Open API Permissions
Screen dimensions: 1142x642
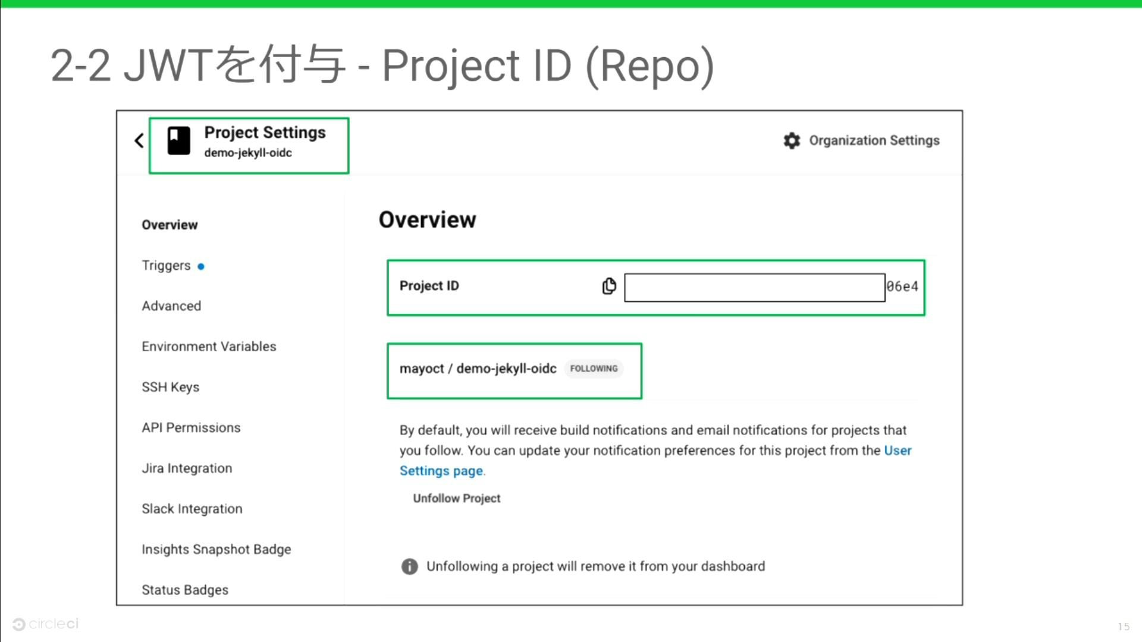(x=191, y=427)
